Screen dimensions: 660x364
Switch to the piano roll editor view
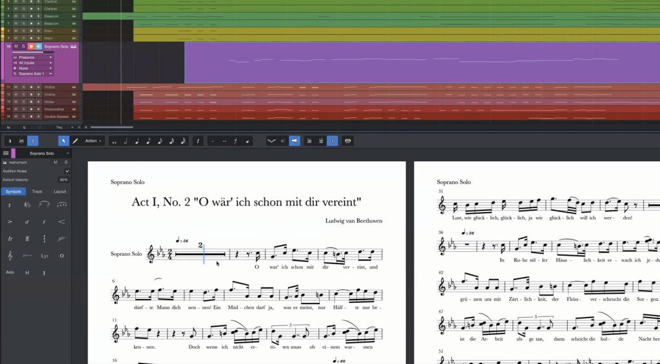tap(10, 141)
